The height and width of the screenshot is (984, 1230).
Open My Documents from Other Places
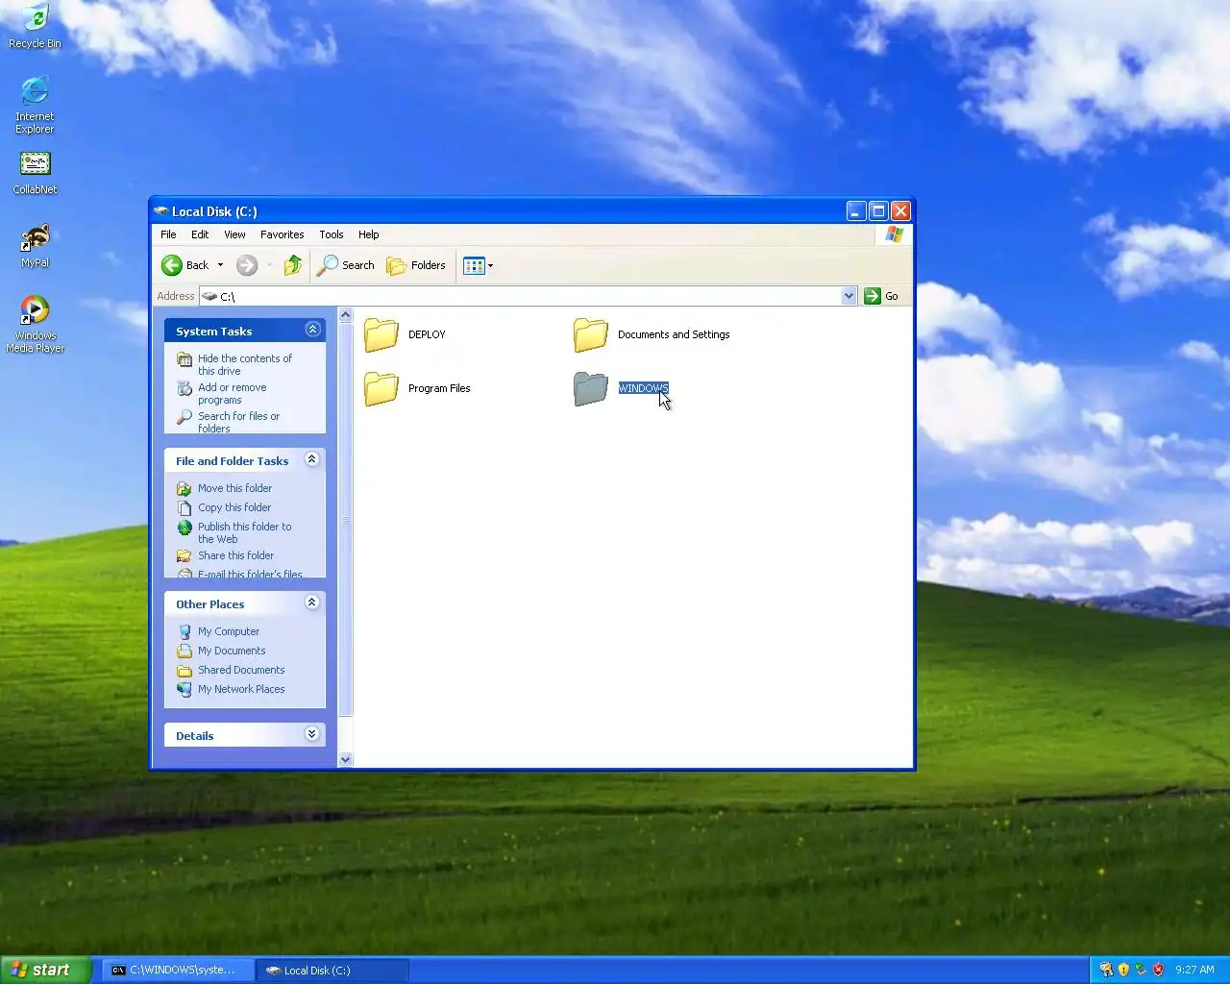232,651
